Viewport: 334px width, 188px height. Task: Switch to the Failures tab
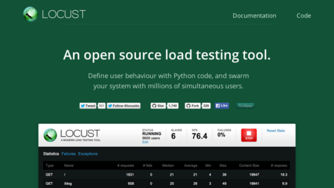click(x=68, y=154)
